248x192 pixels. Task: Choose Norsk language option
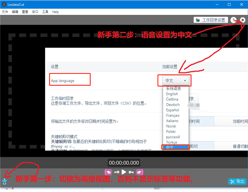pos(176,126)
